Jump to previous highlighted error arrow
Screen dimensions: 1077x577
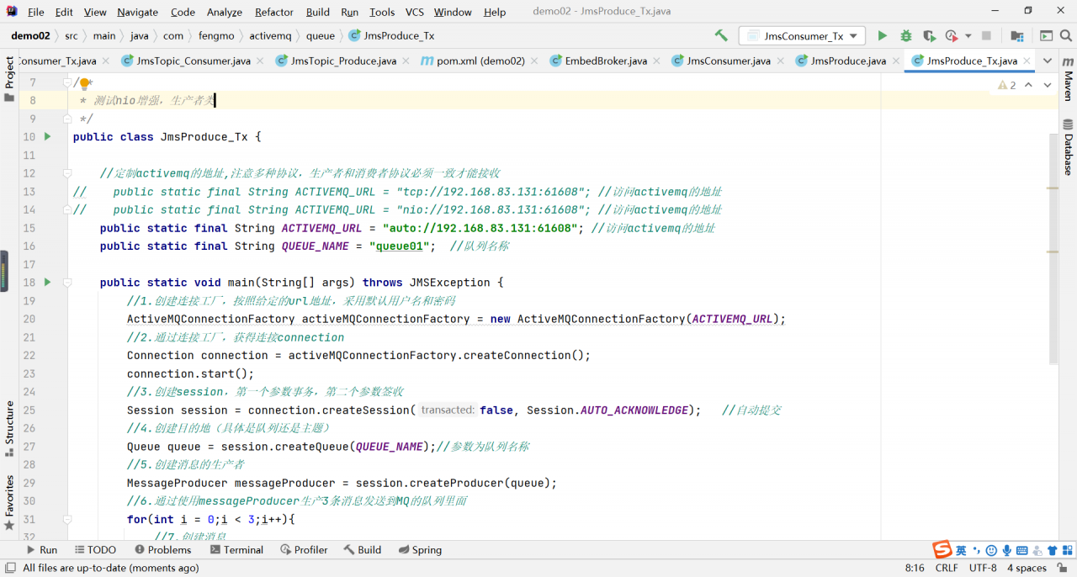pyautogui.click(x=1029, y=85)
